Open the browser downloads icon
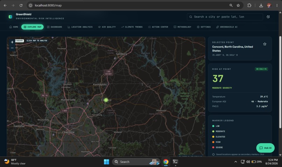Screen dimensions: 282x167 261,5
